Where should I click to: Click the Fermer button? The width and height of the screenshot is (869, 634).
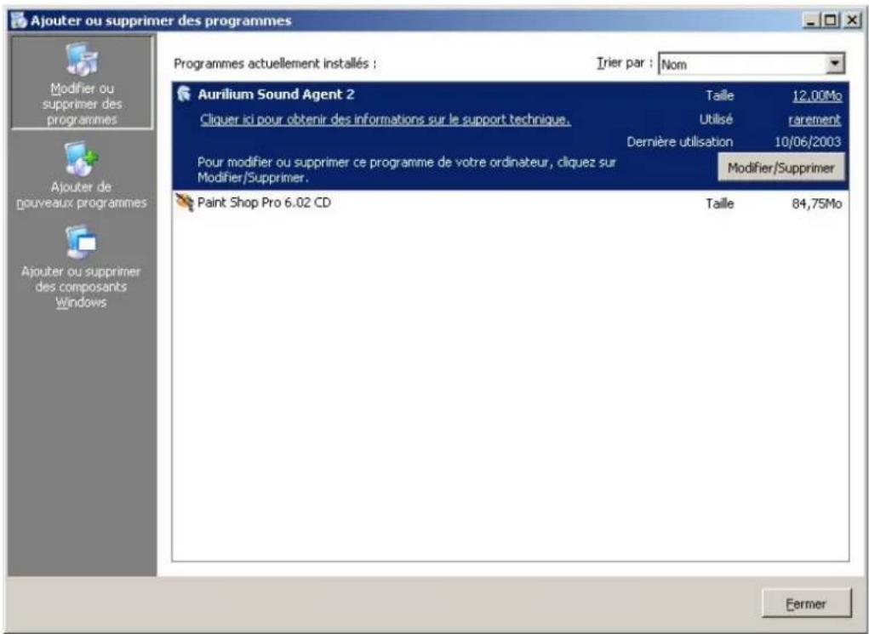tap(806, 603)
